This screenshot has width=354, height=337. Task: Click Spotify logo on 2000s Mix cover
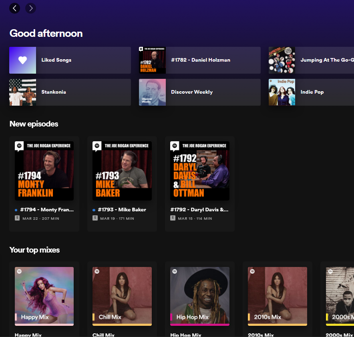[x=330, y=271]
